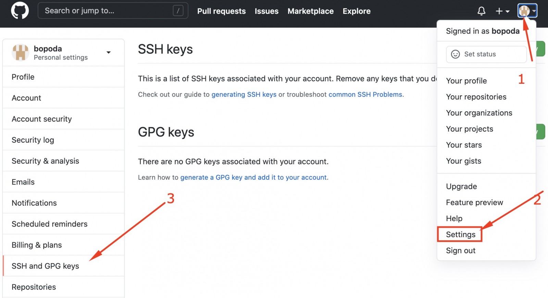Select Settings in the account menu
548x298 pixels.
tap(460, 234)
